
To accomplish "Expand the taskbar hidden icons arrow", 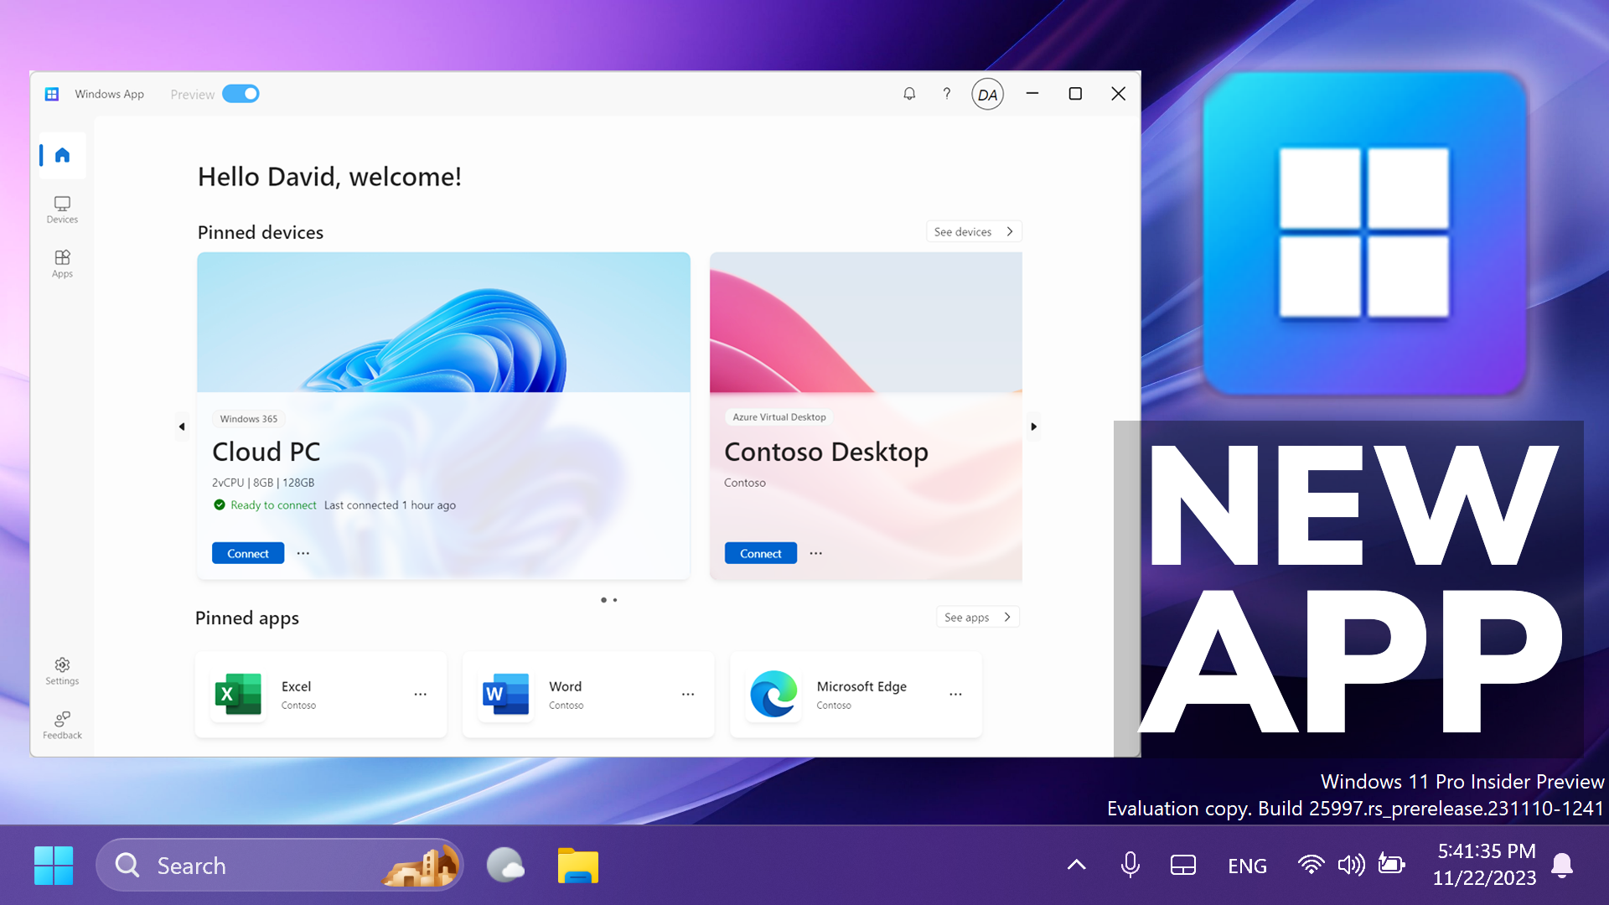I will 1076,865.
